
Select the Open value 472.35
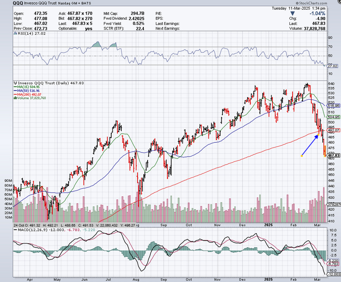tap(40, 14)
